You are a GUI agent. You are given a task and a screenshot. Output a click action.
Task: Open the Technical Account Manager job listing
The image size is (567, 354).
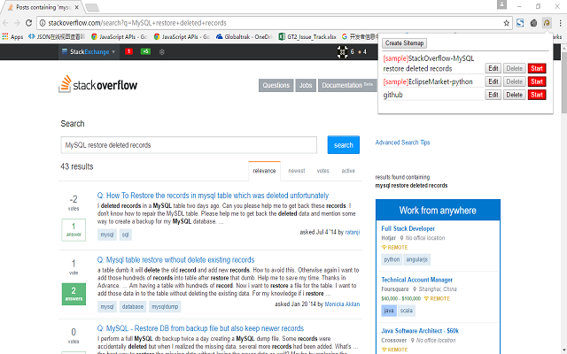[416, 280]
